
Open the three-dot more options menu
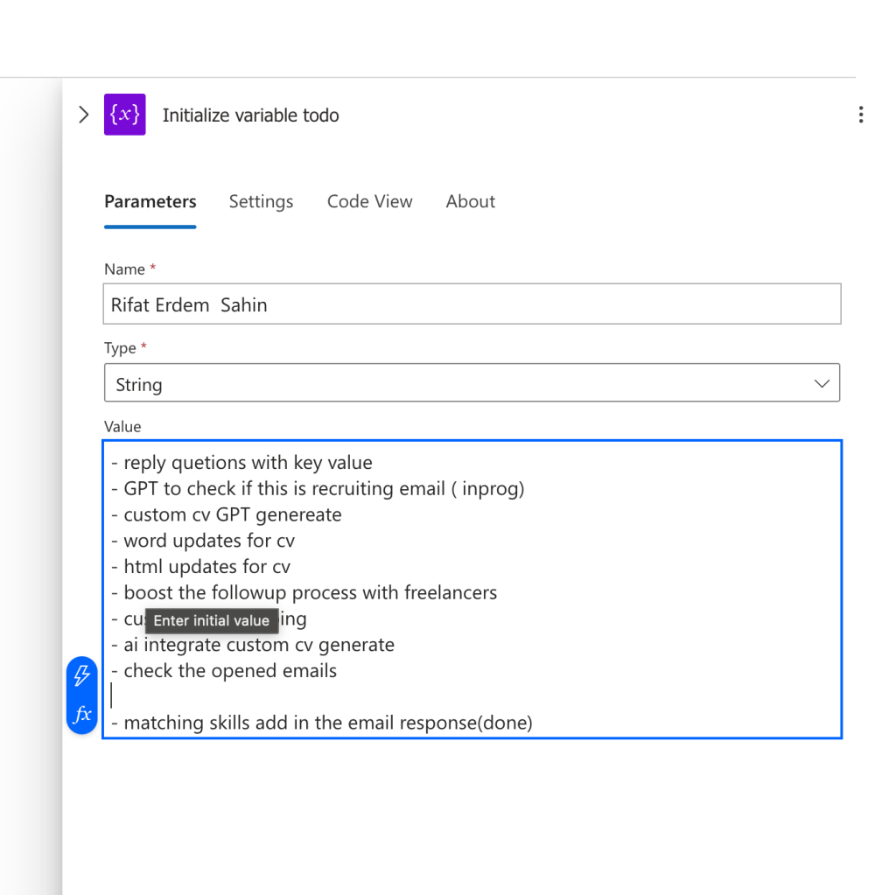pos(860,115)
